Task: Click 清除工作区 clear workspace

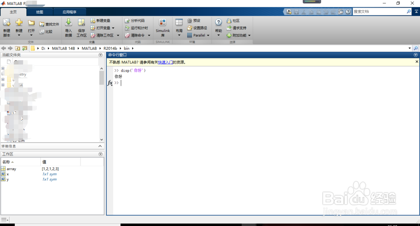Action: click(102, 35)
